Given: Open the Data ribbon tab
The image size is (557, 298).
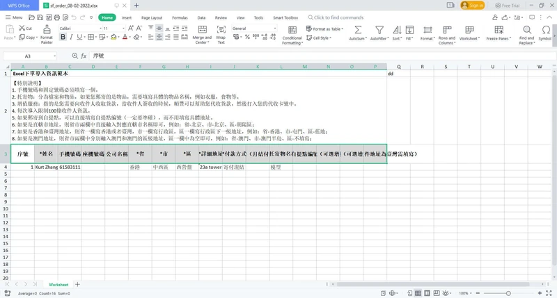Looking at the screenshot, I should click(201, 18).
